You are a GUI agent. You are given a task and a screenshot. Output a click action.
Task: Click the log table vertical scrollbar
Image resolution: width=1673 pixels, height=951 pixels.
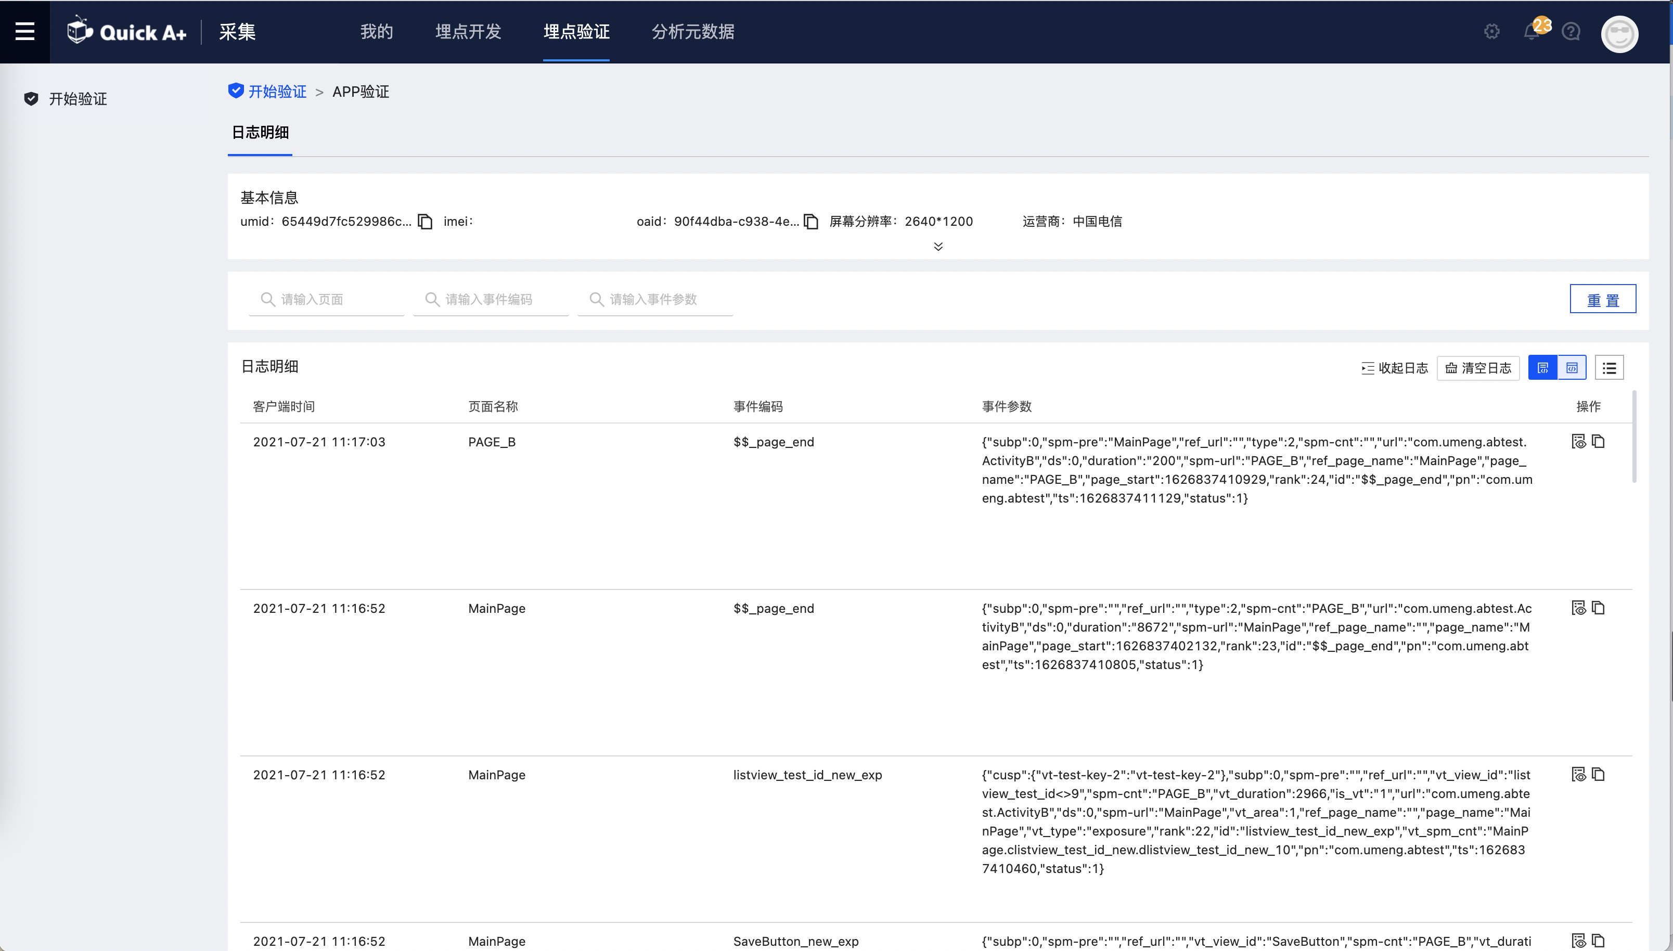click(1635, 436)
